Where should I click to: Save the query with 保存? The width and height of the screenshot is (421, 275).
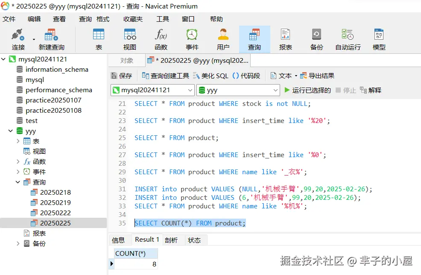[x=122, y=76]
